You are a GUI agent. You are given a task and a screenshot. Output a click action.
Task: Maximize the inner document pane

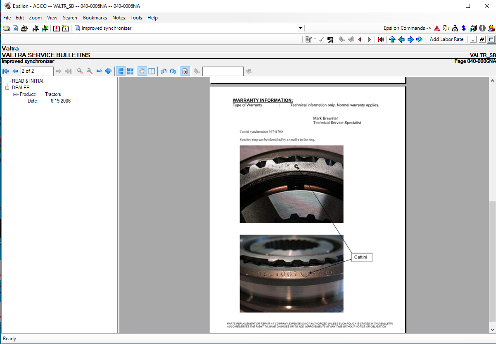click(491, 39)
